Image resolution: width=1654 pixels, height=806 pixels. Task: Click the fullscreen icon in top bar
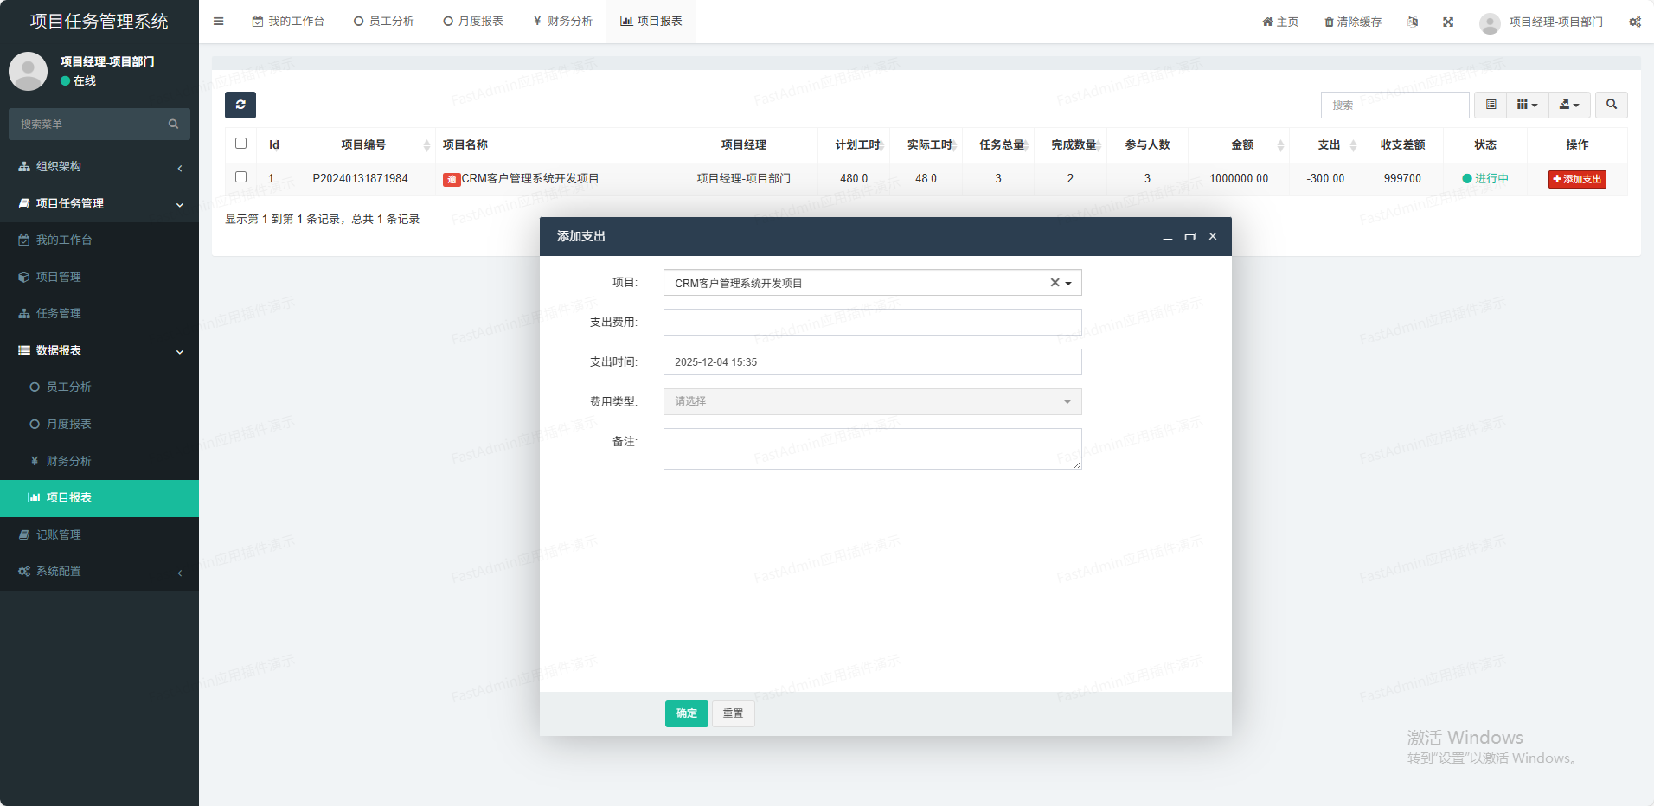point(1448,22)
